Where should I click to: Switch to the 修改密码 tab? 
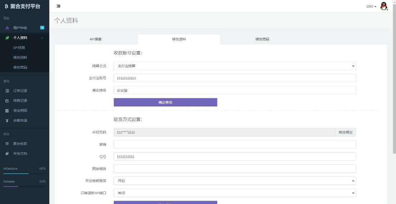point(262,39)
